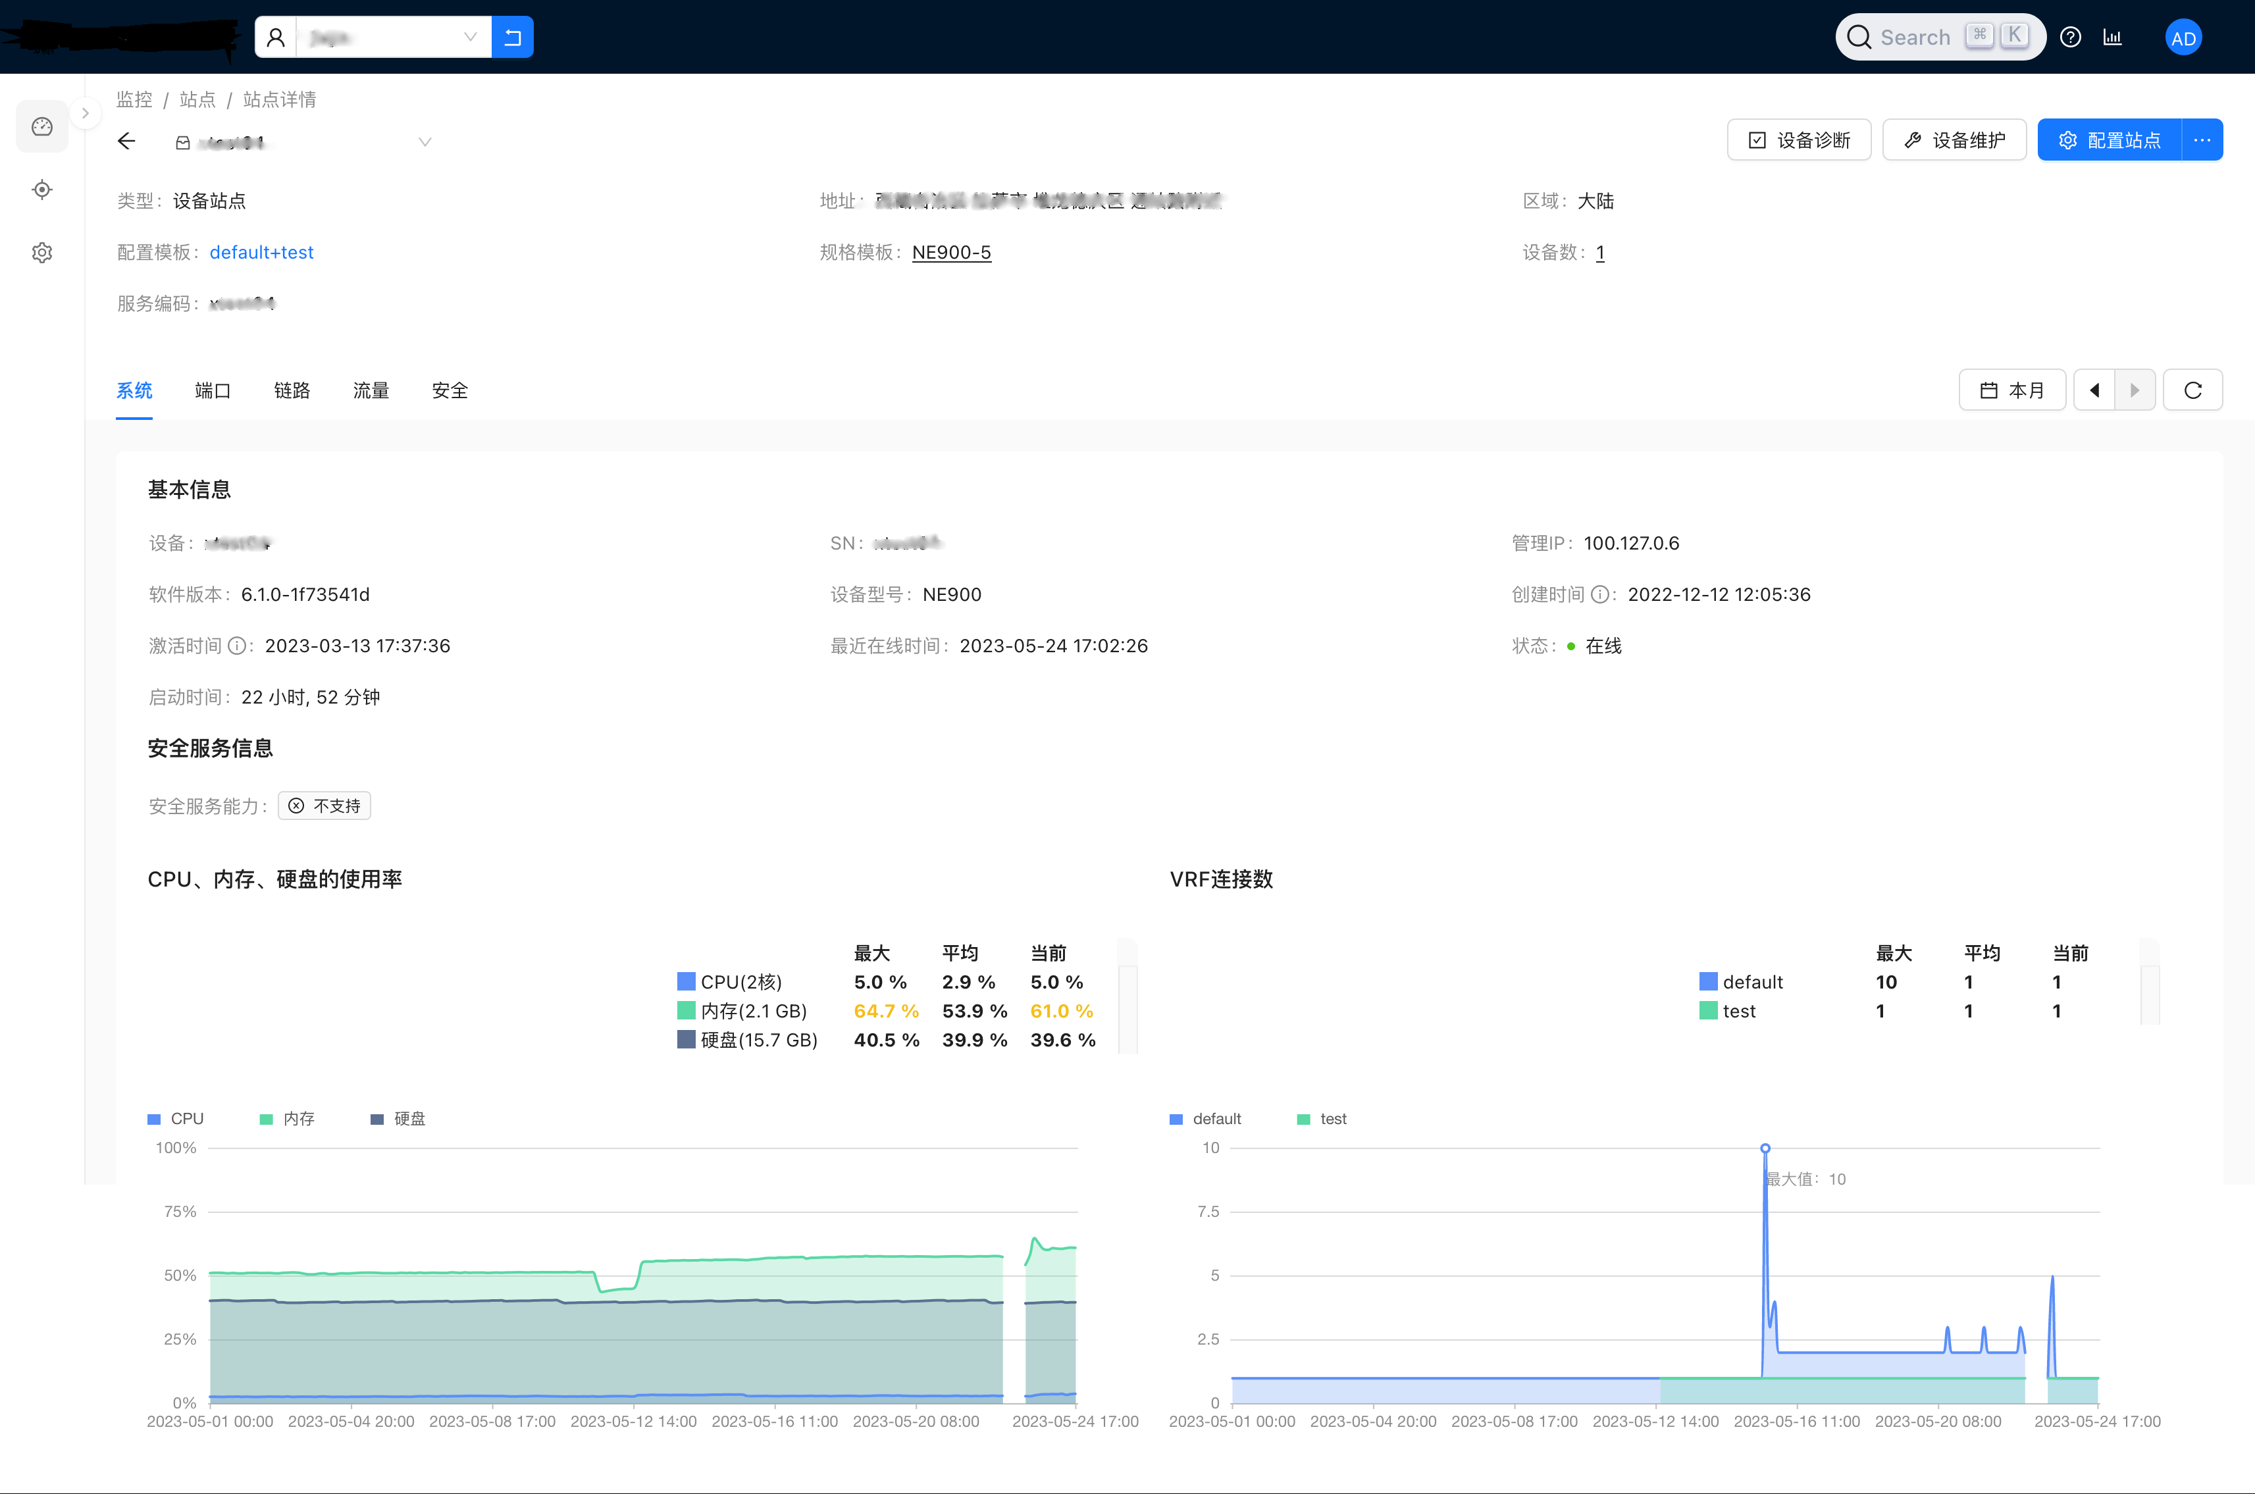Image resolution: width=2255 pixels, height=1494 pixels.
Task: Toggle CPU(2核) series in the stats table
Action: pos(730,981)
